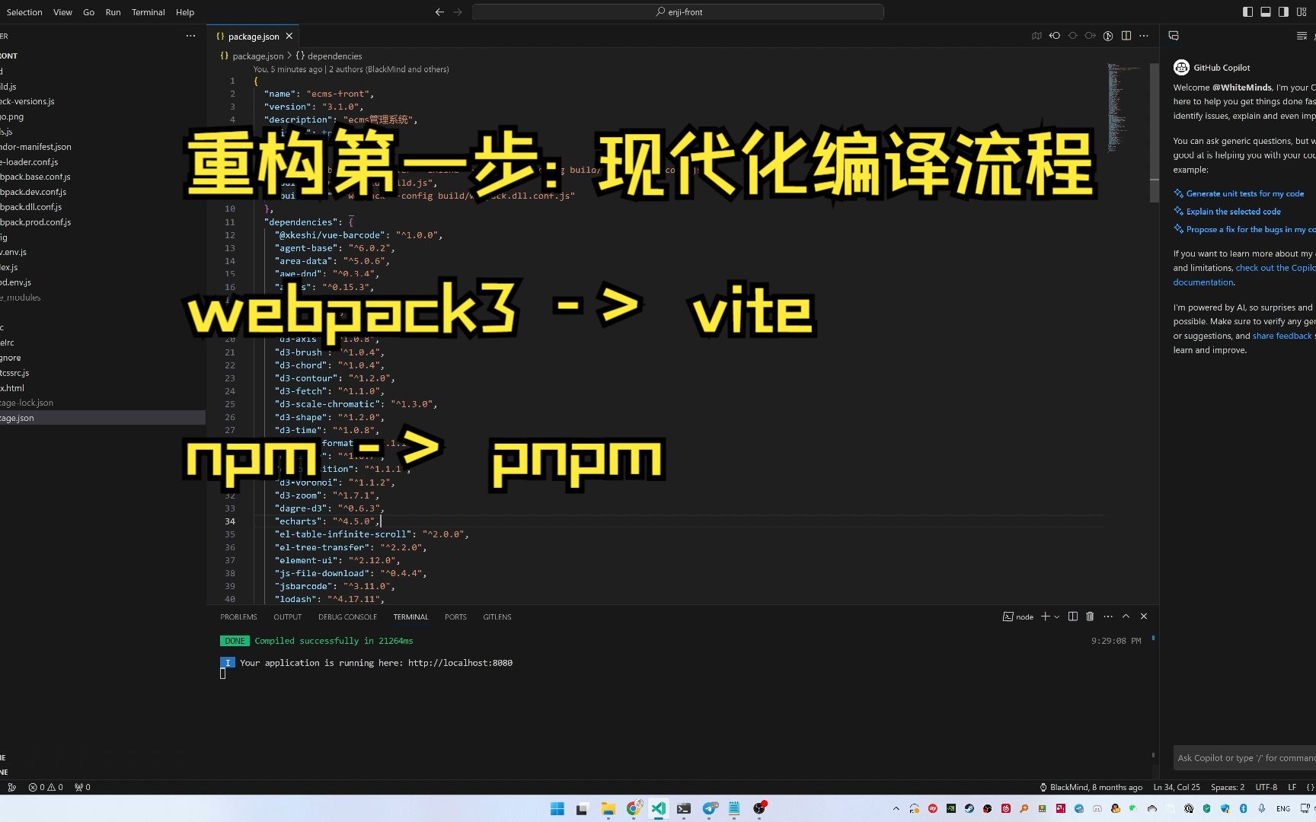This screenshot has height=822, width=1316.
Task: Click the errors and warnings status indicator
Action: point(46,788)
